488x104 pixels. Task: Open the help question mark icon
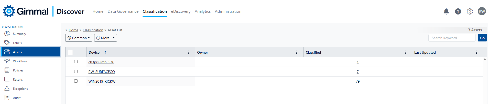458,11
